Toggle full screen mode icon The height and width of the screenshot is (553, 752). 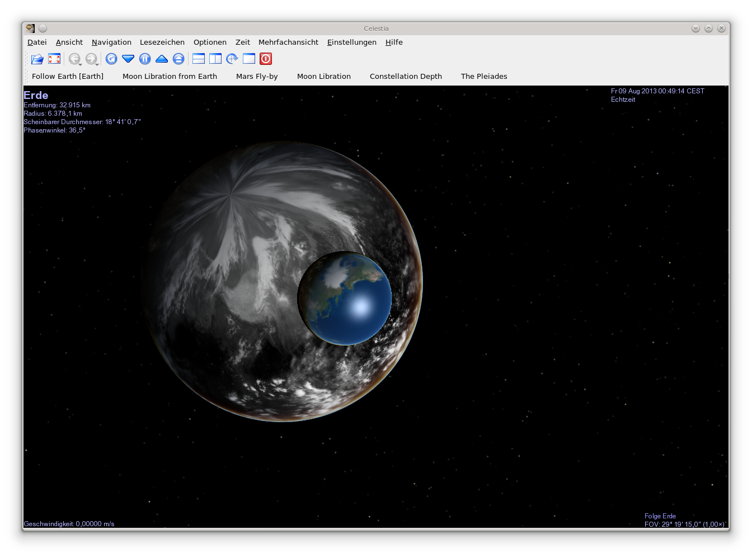tap(54, 59)
